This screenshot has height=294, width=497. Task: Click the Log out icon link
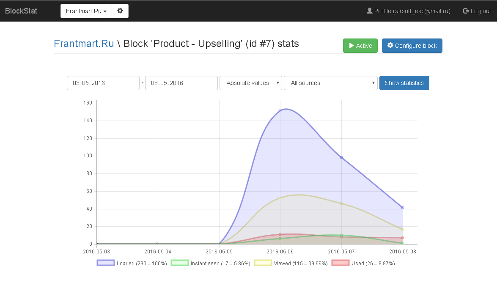(477, 11)
